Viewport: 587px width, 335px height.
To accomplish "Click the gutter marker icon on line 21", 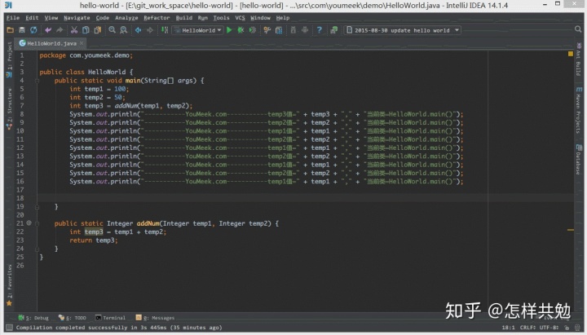I will coord(29,223).
